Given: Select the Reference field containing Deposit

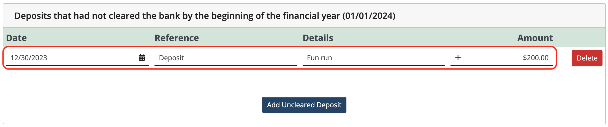Looking at the screenshot, I should [x=226, y=58].
